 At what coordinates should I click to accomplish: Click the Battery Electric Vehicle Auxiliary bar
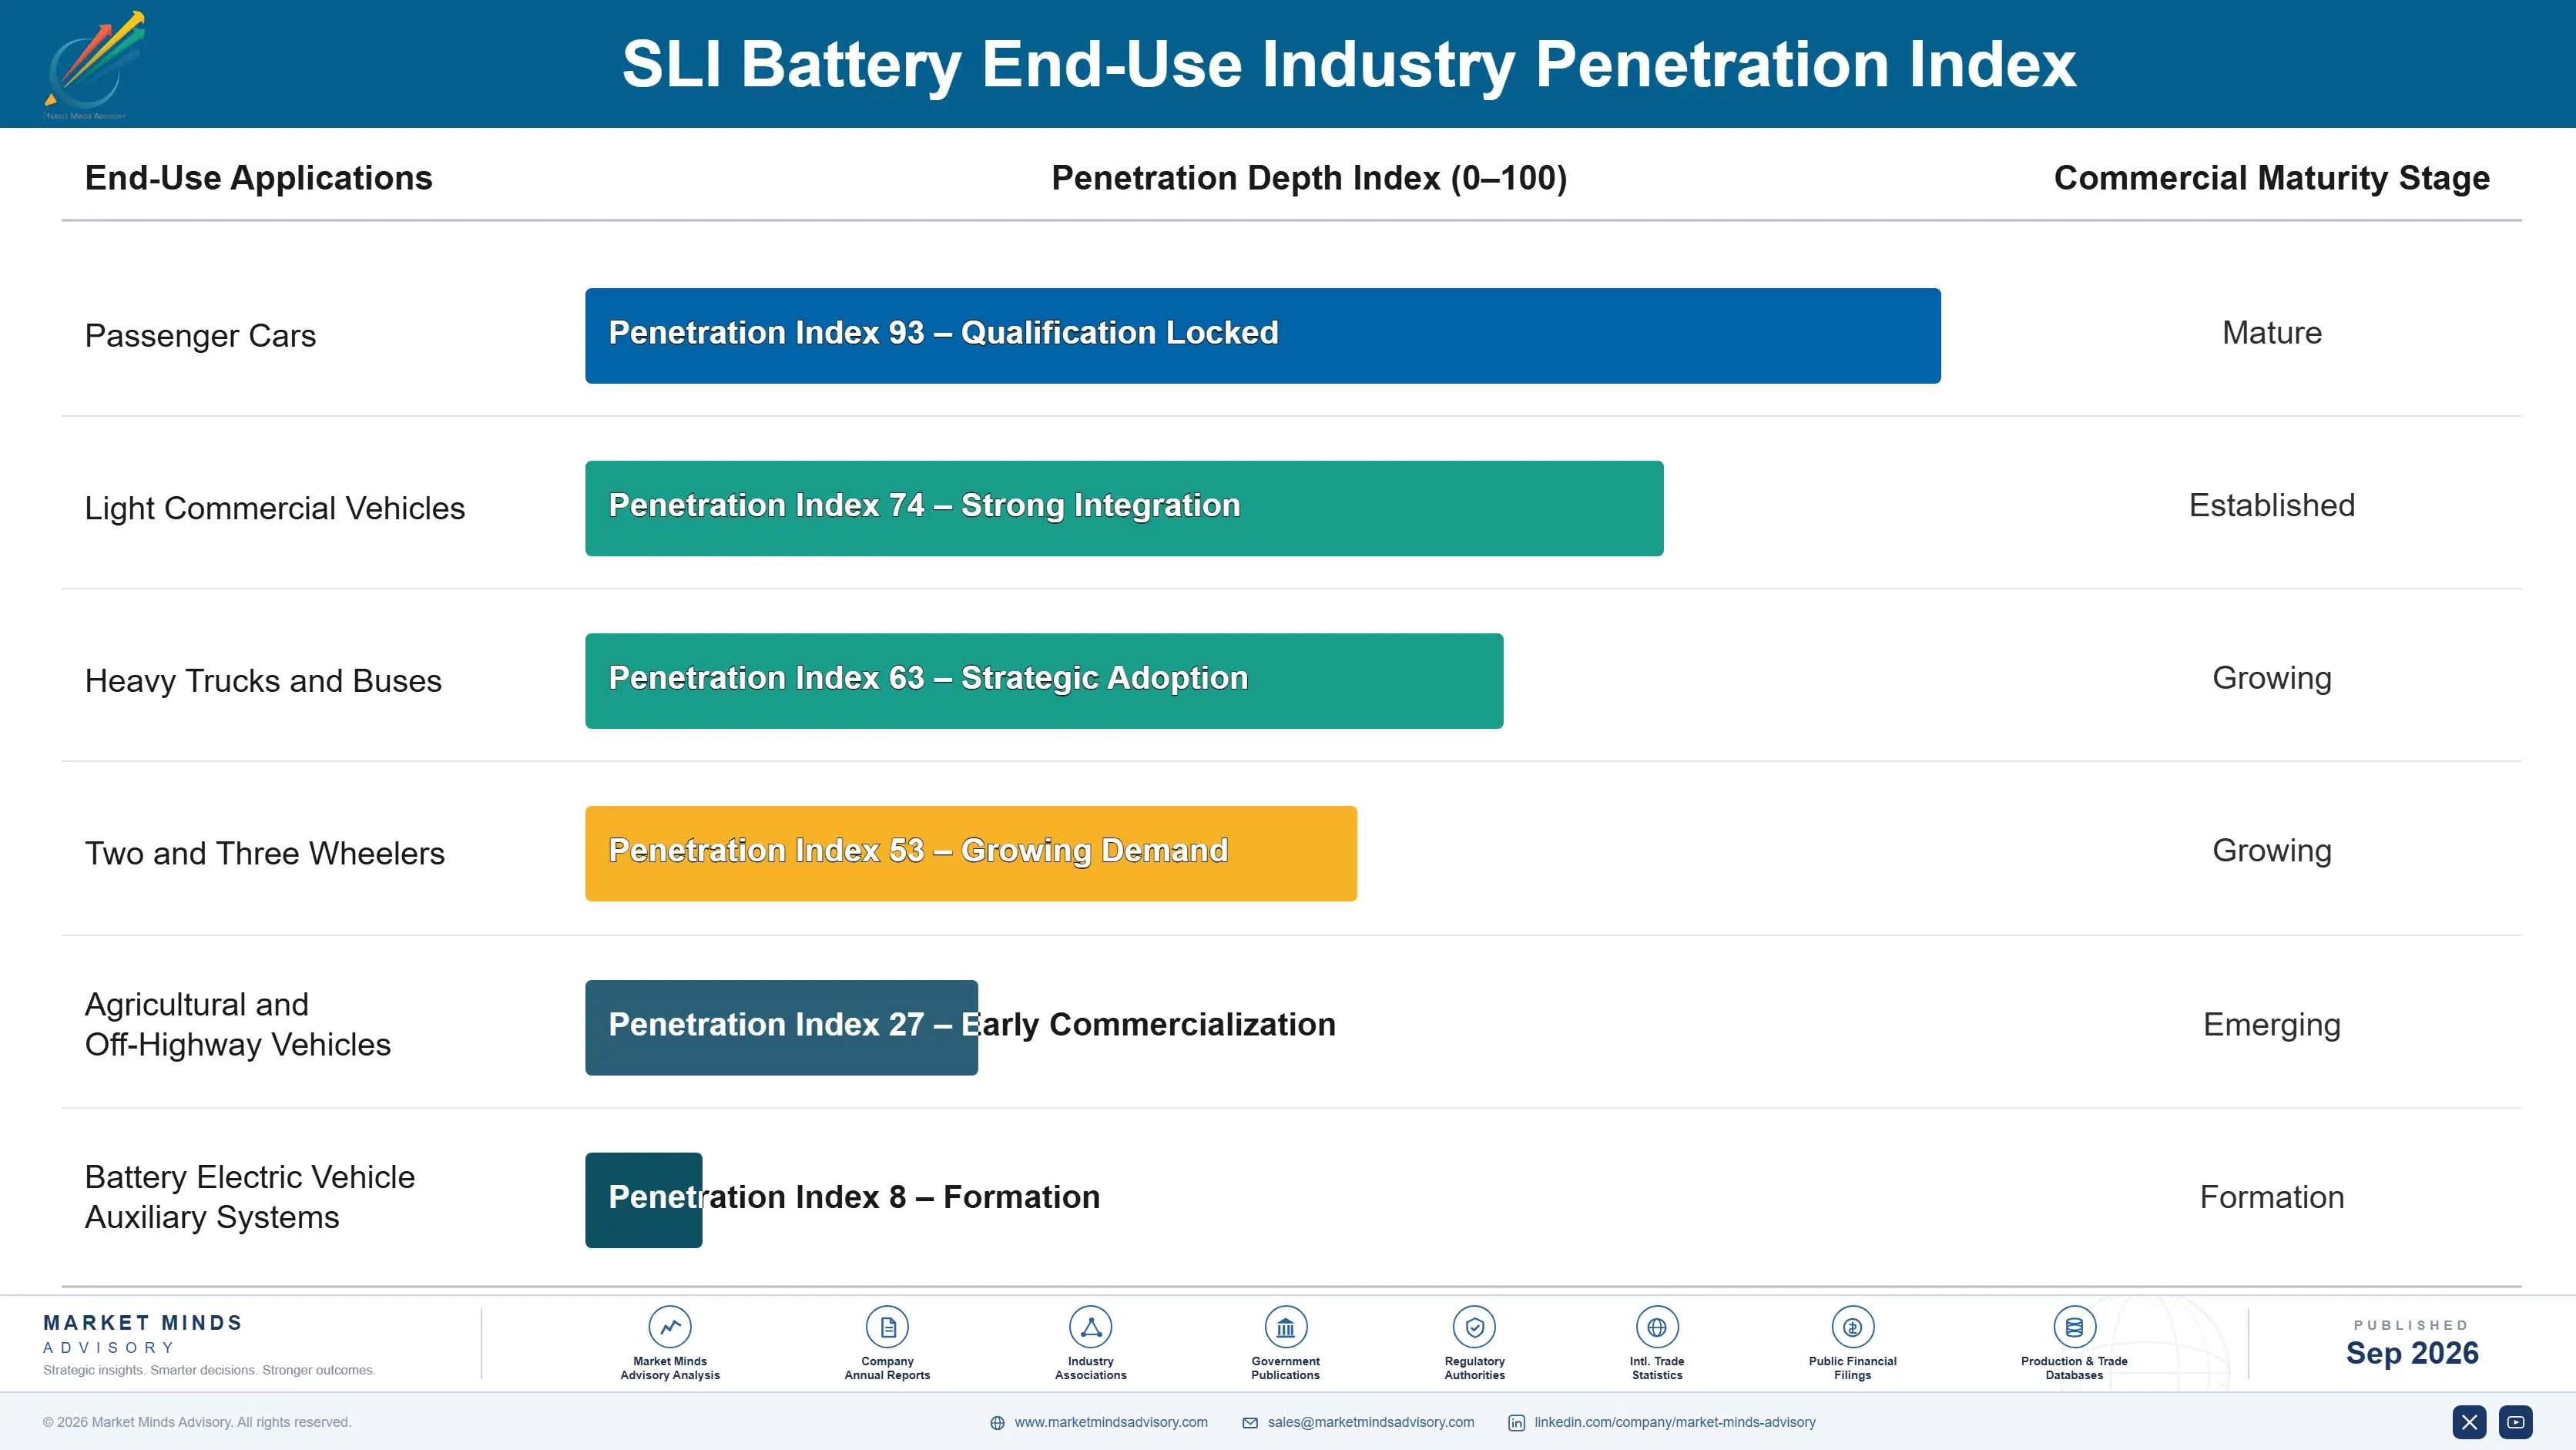[x=643, y=1200]
